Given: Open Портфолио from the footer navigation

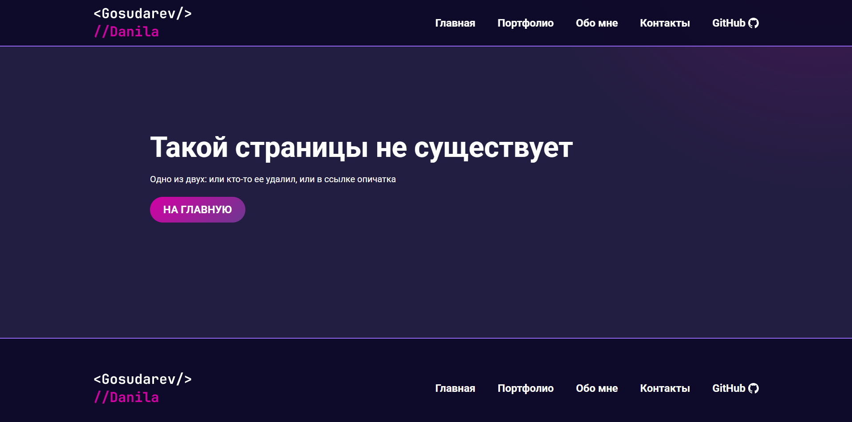Looking at the screenshot, I should 526,388.
